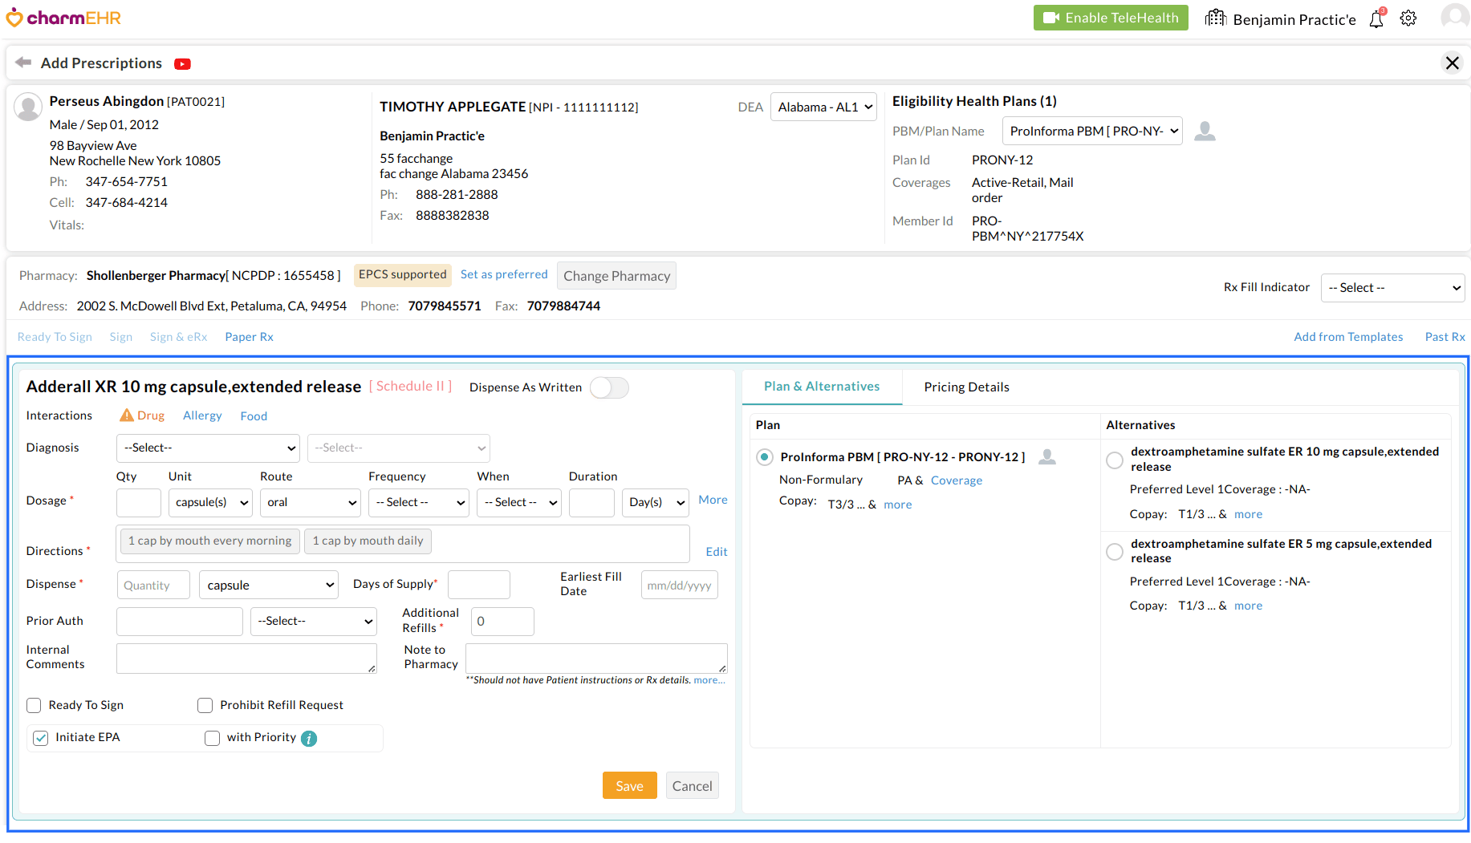This screenshot has height=843, width=1471.
Task: Click the Days of Supply input field
Action: 478,585
